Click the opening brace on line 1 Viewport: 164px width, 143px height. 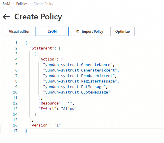pyautogui.click(x=26, y=43)
